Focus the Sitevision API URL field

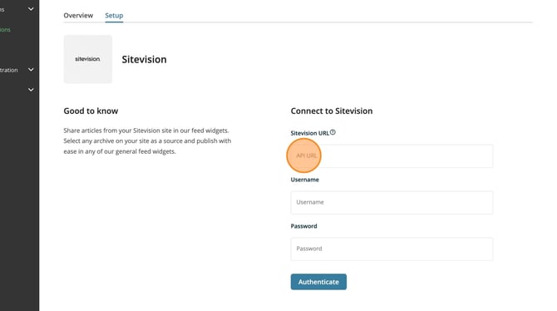pos(392,156)
